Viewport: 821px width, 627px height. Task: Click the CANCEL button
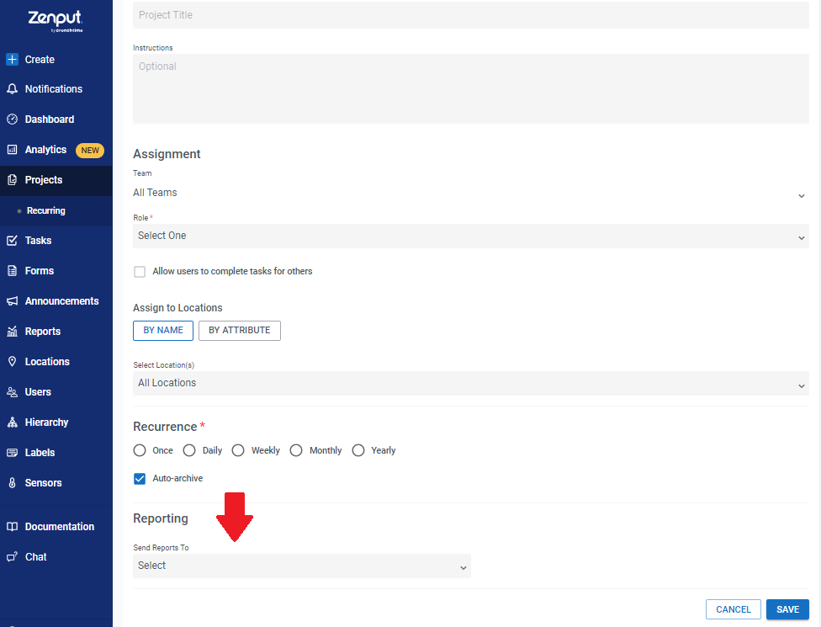click(733, 609)
